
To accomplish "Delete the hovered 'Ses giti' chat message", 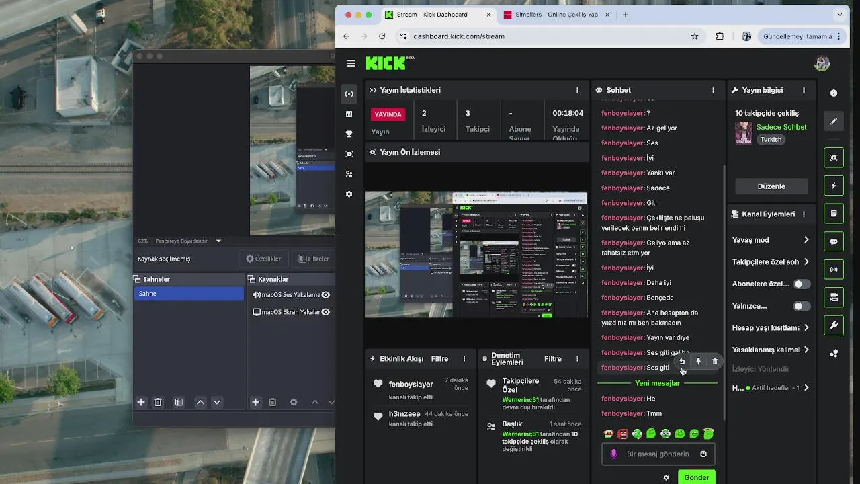I will click(x=714, y=362).
